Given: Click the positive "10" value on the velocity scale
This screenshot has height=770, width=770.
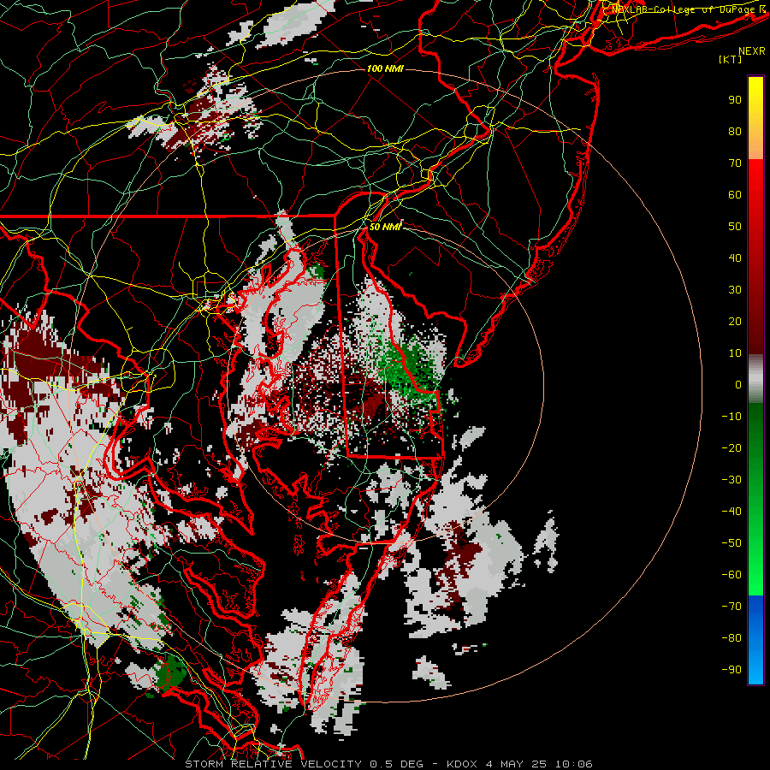Looking at the screenshot, I should coord(735,353).
